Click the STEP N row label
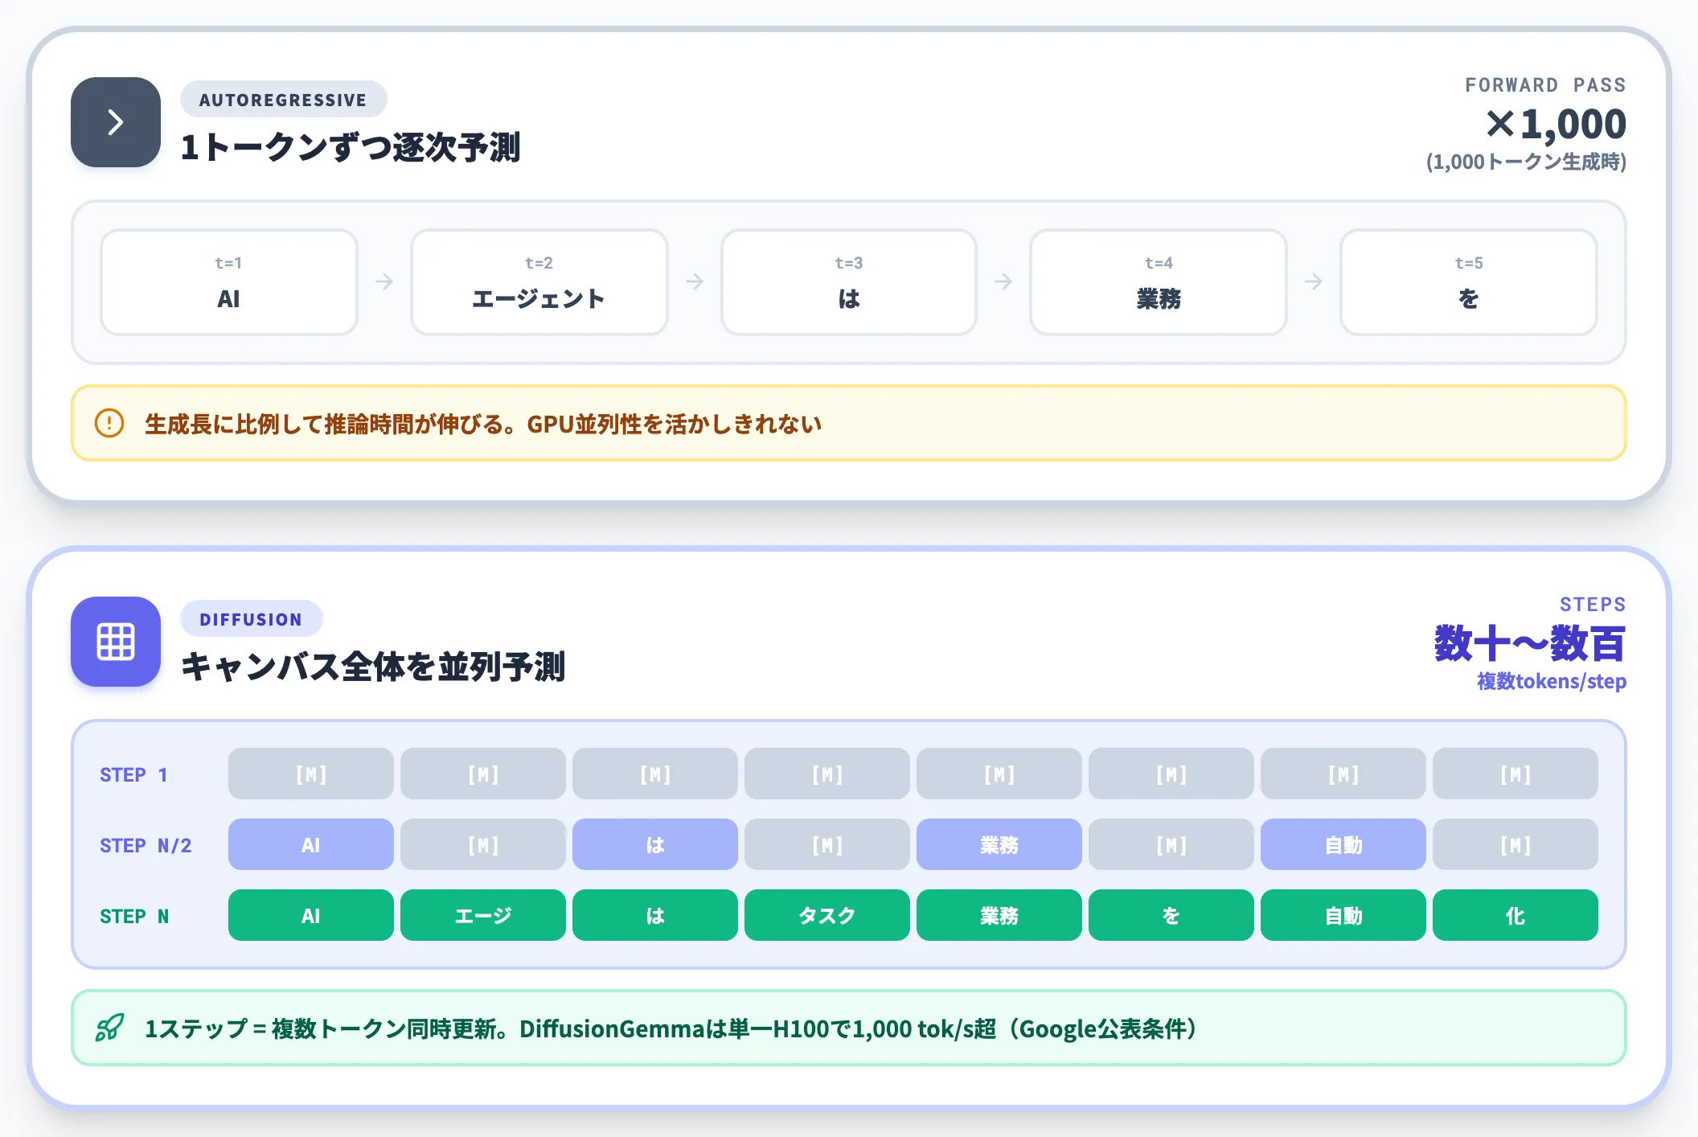The image size is (1698, 1137). pyautogui.click(x=134, y=916)
